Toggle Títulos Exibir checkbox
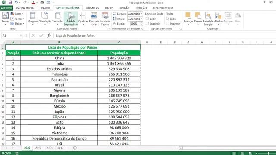276x155 pixels. click(168, 19)
